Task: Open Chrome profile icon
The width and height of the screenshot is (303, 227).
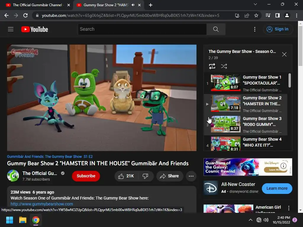Action: (x=287, y=15)
